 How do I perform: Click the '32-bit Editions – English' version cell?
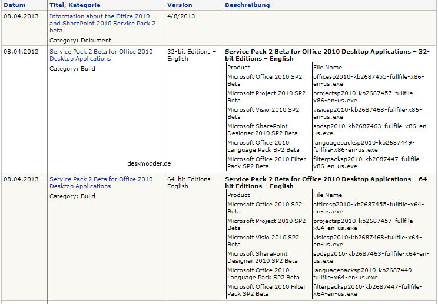pyautogui.click(x=192, y=55)
